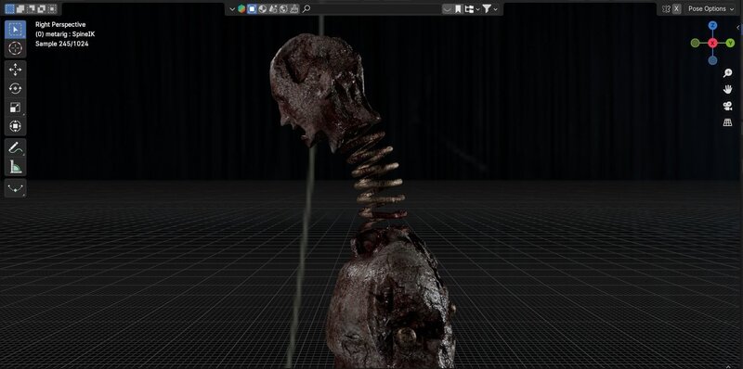This screenshot has width=743, height=369.
Task: Select the Annotate pencil tool
Action: click(15, 147)
